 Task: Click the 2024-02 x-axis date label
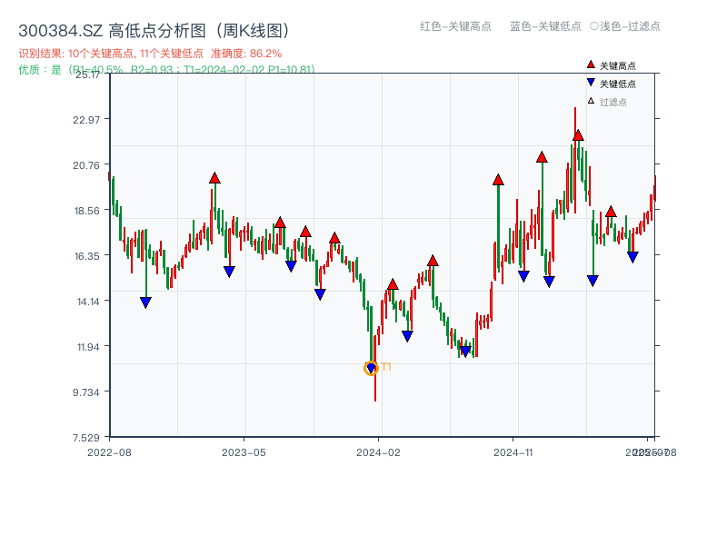[379, 451]
